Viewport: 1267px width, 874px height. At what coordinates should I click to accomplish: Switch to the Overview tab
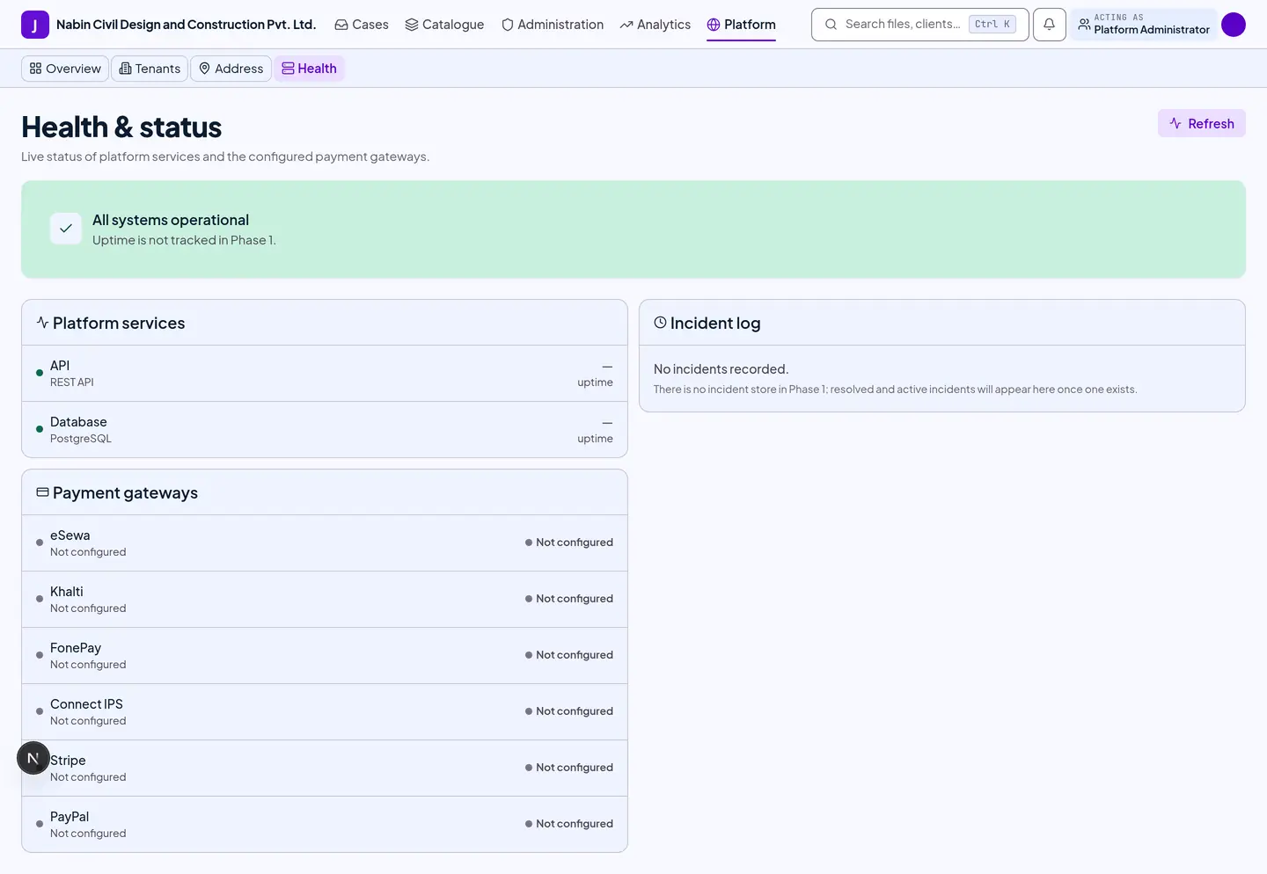coord(65,69)
